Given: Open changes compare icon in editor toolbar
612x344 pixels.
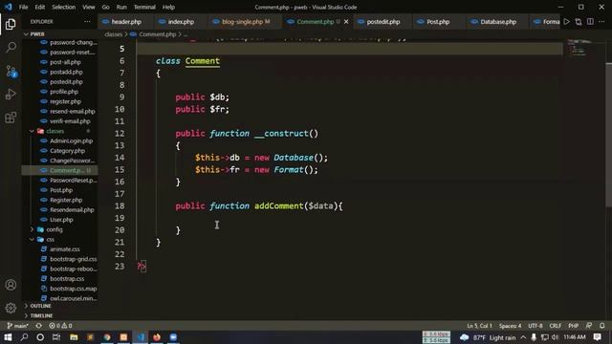Looking at the screenshot, I should click(x=579, y=22).
